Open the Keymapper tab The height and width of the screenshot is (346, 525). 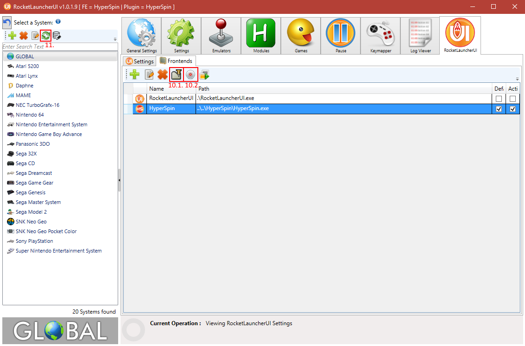point(380,36)
